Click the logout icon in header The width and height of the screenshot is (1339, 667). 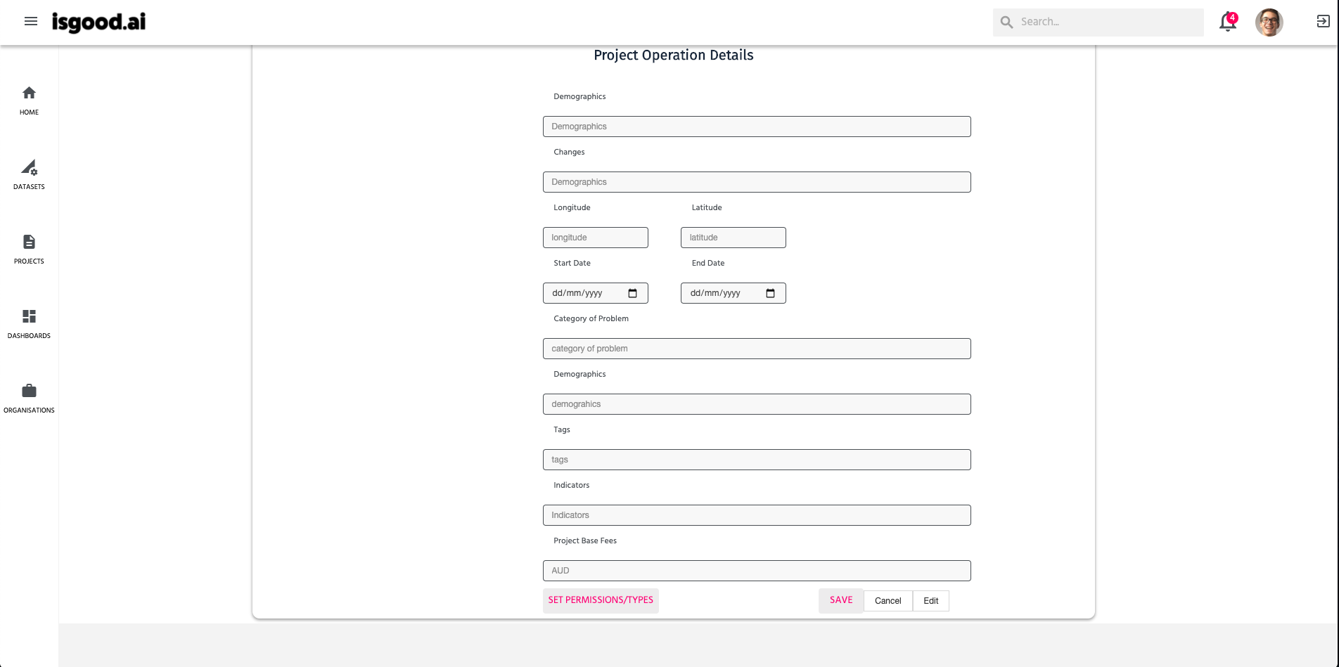1323,22
